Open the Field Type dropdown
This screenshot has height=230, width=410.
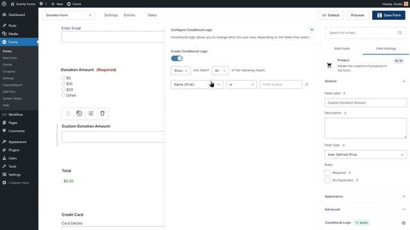(x=366, y=155)
